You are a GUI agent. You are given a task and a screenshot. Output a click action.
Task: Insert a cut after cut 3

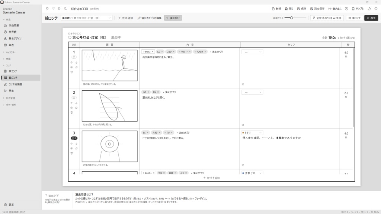(71, 148)
